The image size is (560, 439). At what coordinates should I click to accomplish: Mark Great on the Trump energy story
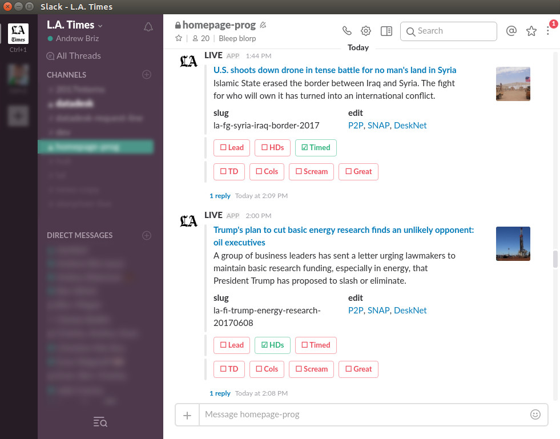(358, 369)
